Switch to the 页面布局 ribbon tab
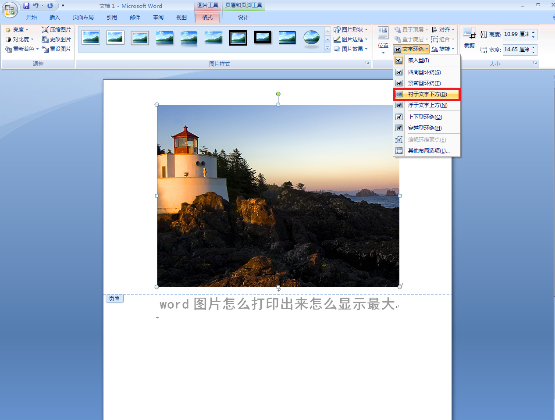 [83, 18]
